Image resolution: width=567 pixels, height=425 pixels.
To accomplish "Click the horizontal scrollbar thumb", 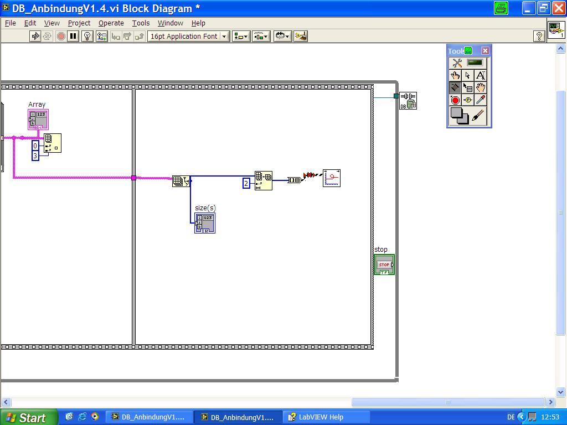I will coord(448,402).
